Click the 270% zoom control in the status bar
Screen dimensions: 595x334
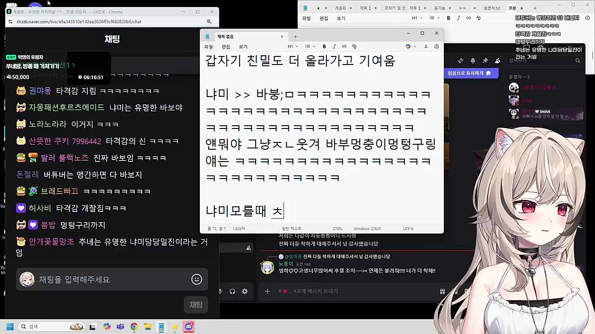coord(337,228)
